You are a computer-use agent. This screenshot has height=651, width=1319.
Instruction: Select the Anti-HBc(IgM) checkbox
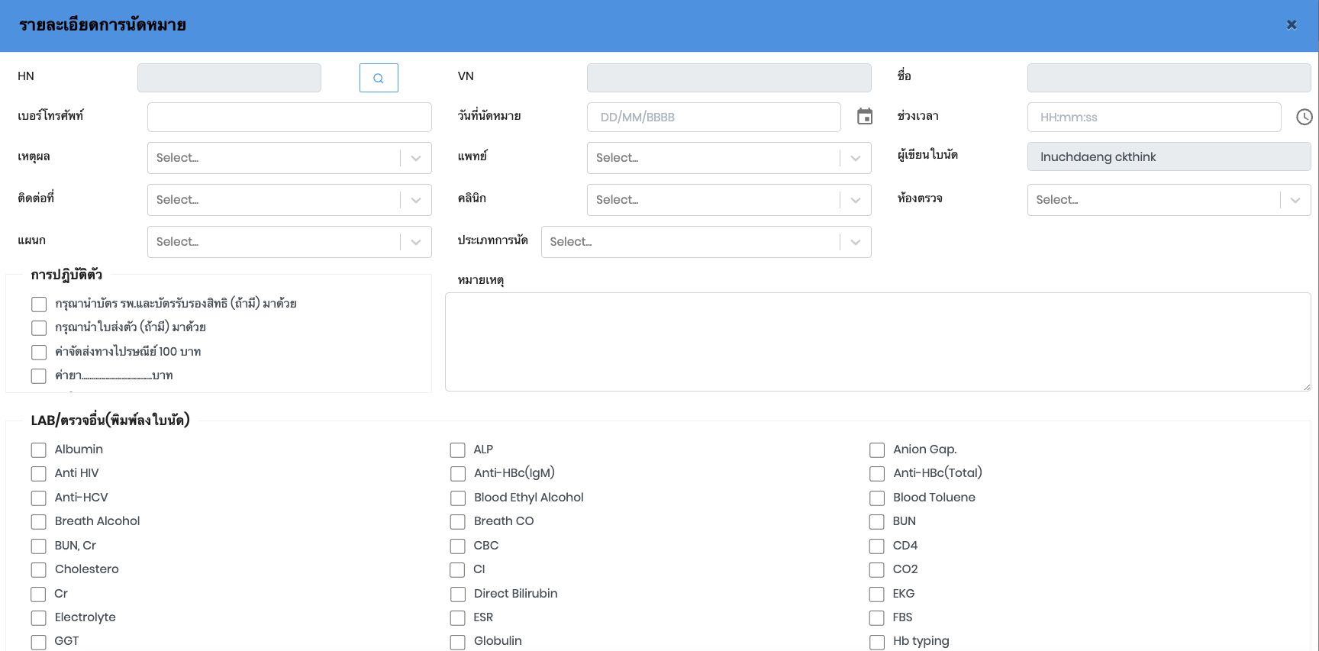[x=458, y=474]
